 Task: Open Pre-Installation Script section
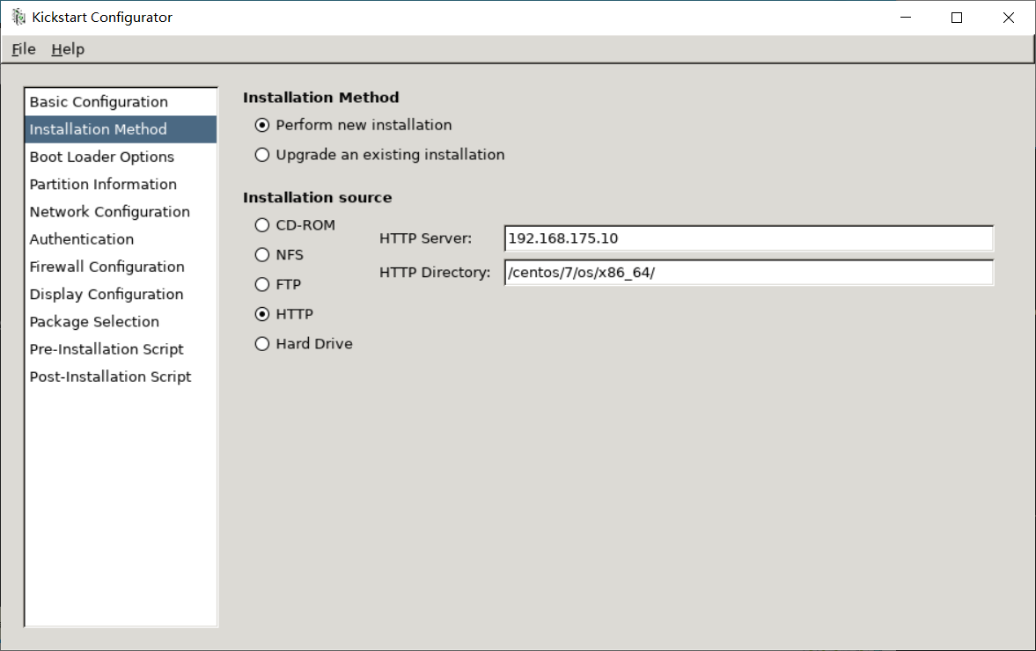point(121,349)
